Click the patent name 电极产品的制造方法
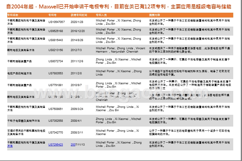The width and height of the screenshot is (242, 161). pyautogui.click(x=19, y=73)
